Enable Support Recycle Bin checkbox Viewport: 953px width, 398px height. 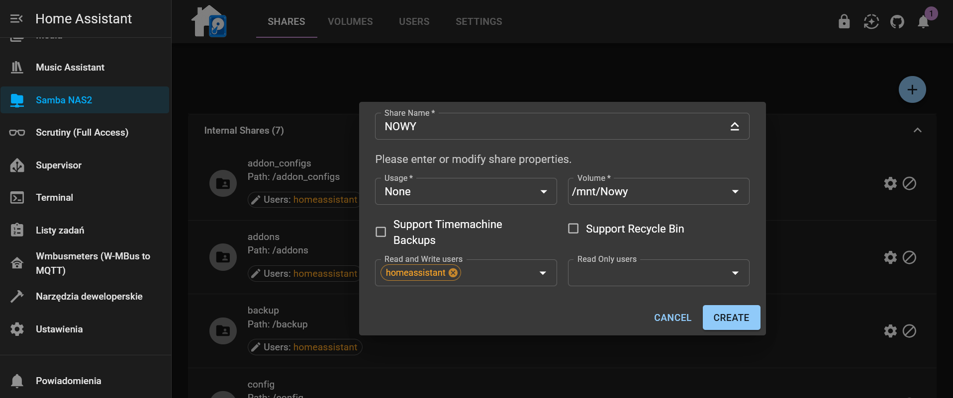click(x=573, y=228)
